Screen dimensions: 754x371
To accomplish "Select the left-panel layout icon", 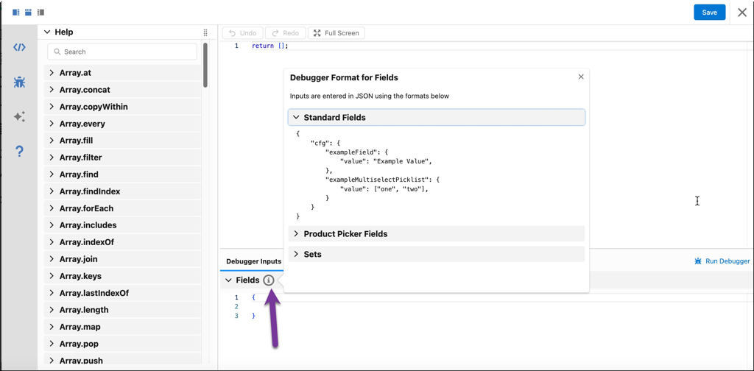I will 16,12.
